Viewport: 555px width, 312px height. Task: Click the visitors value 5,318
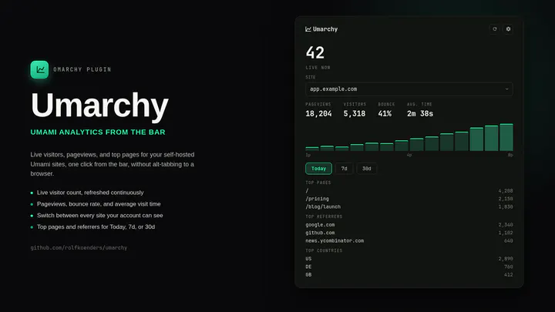(x=355, y=113)
